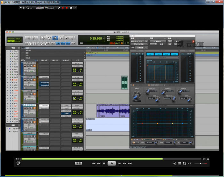Open the A 3-4 output selector on LOOP 4

(x=77, y=77)
